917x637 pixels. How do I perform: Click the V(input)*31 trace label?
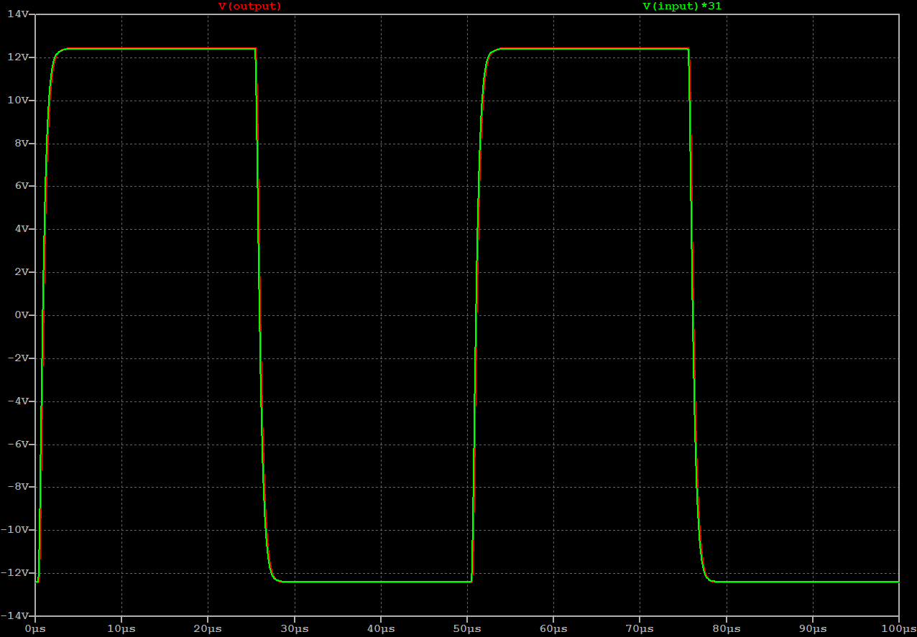click(x=682, y=6)
